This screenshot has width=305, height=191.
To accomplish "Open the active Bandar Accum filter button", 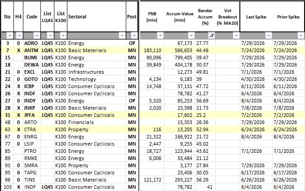I will [x=212, y=36].
